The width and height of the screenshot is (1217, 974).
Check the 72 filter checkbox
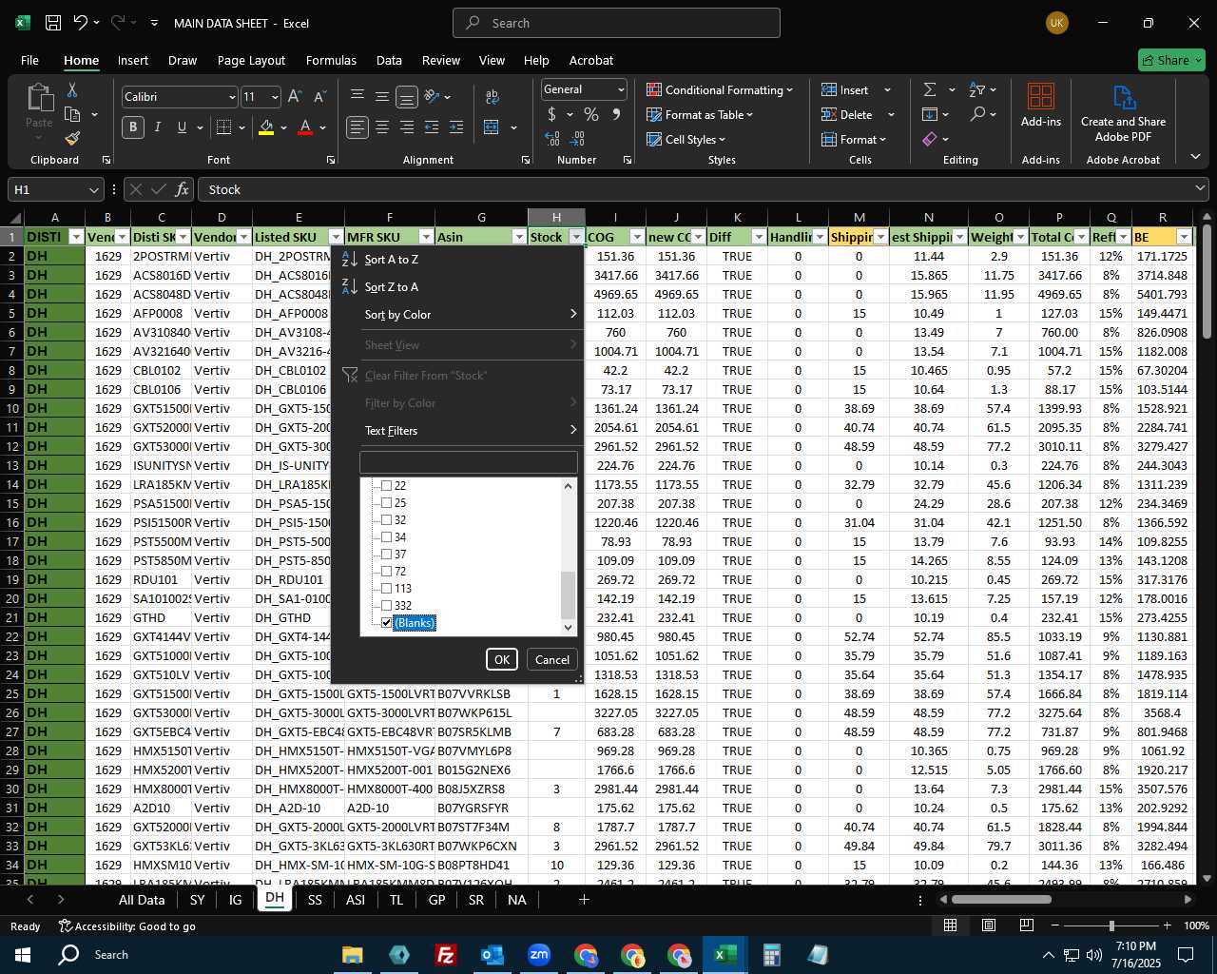point(386,571)
